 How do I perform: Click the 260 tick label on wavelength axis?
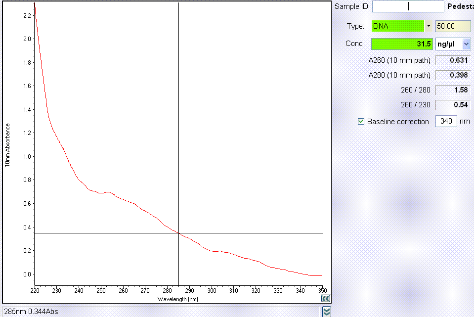(x=123, y=290)
